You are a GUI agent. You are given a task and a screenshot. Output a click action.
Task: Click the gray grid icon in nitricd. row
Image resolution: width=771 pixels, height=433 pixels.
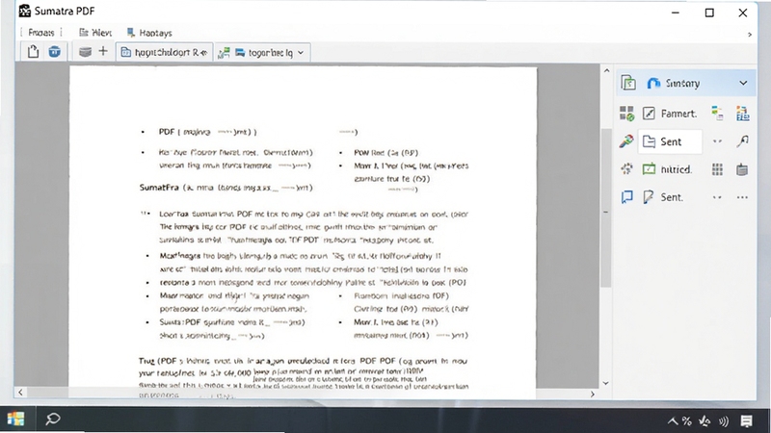[x=717, y=169]
